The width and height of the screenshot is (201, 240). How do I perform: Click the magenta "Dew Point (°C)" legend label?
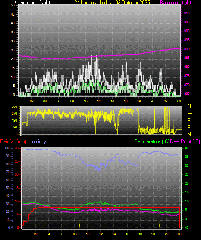tap(185, 141)
